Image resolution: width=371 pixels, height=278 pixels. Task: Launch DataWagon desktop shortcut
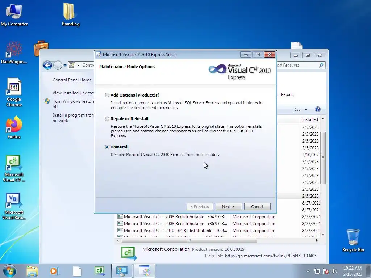pos(14,53)
